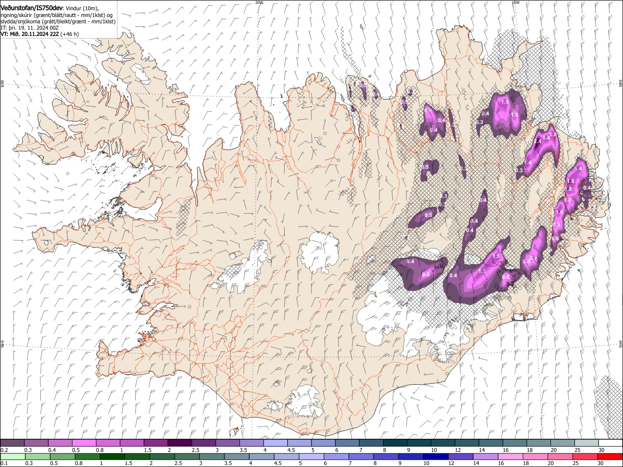Select top-row lavender swatch starting at 4
This screenshot has height=467, width=623.
(275, 443)
